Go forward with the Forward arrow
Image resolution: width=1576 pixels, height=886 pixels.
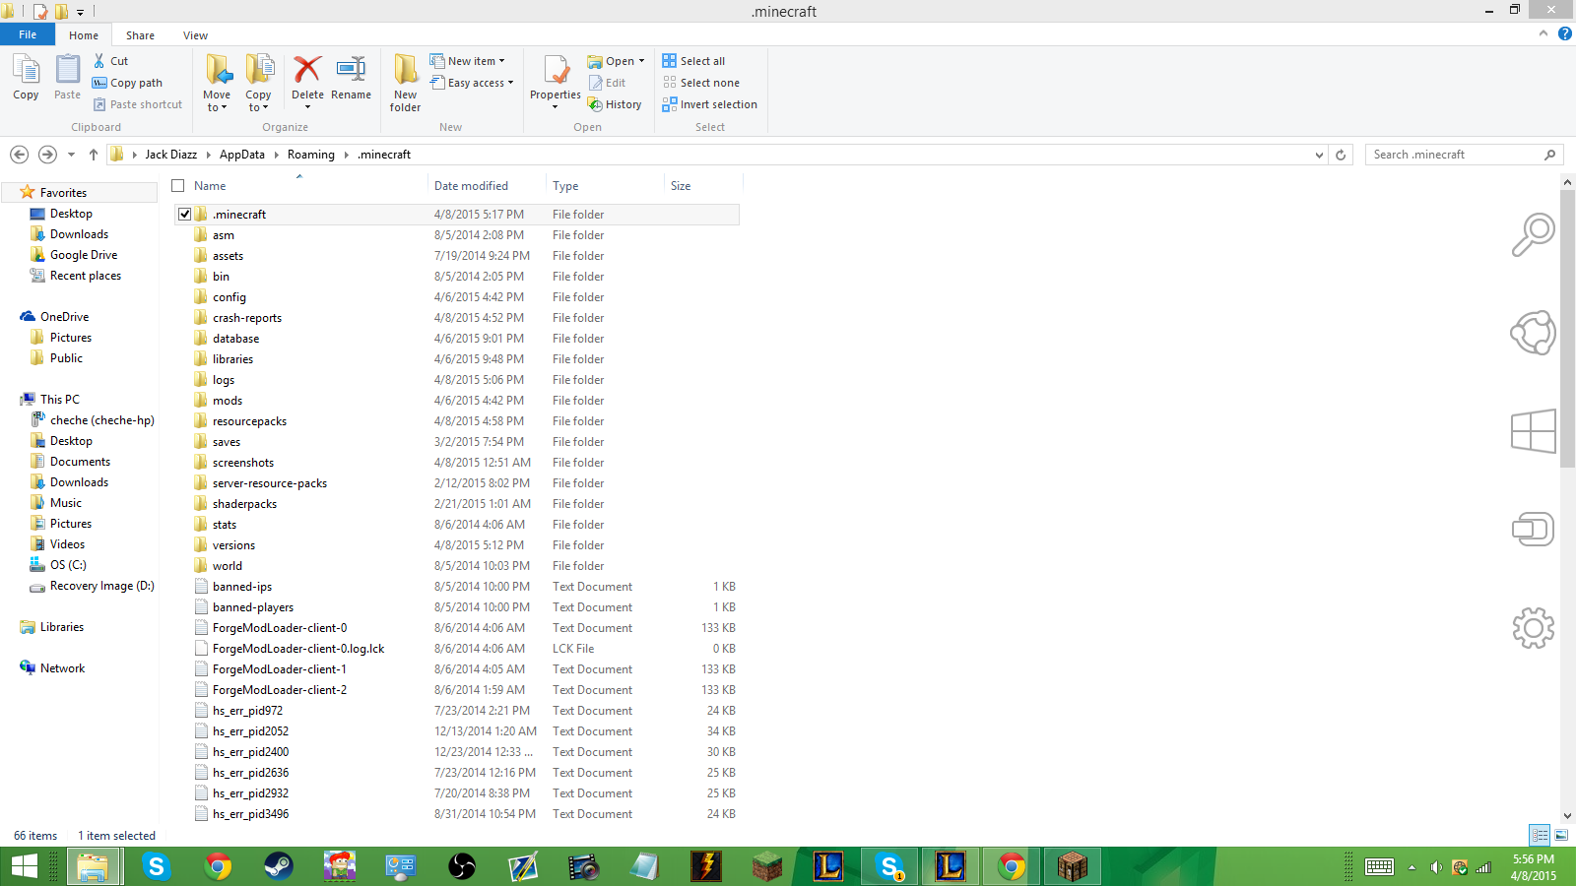coord(47,155)
